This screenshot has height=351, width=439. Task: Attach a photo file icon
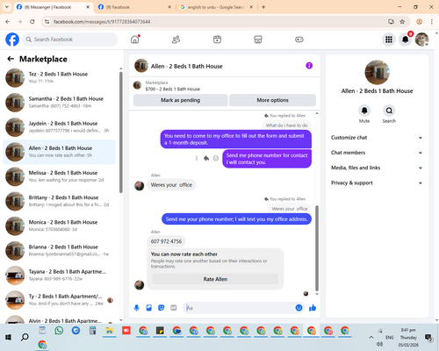point(149,308)
